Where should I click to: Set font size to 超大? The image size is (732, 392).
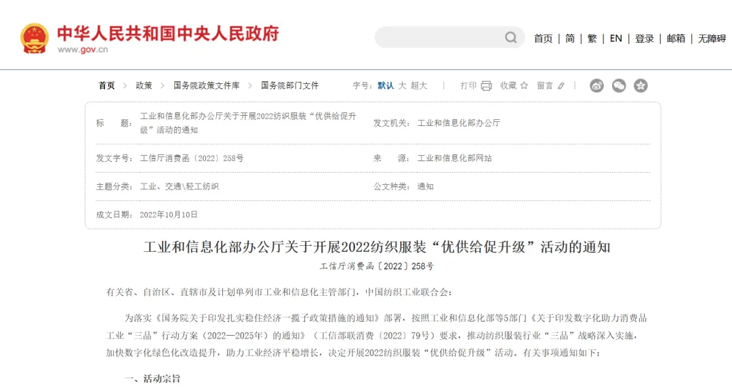pyautogui.click(x=419, y=85)
